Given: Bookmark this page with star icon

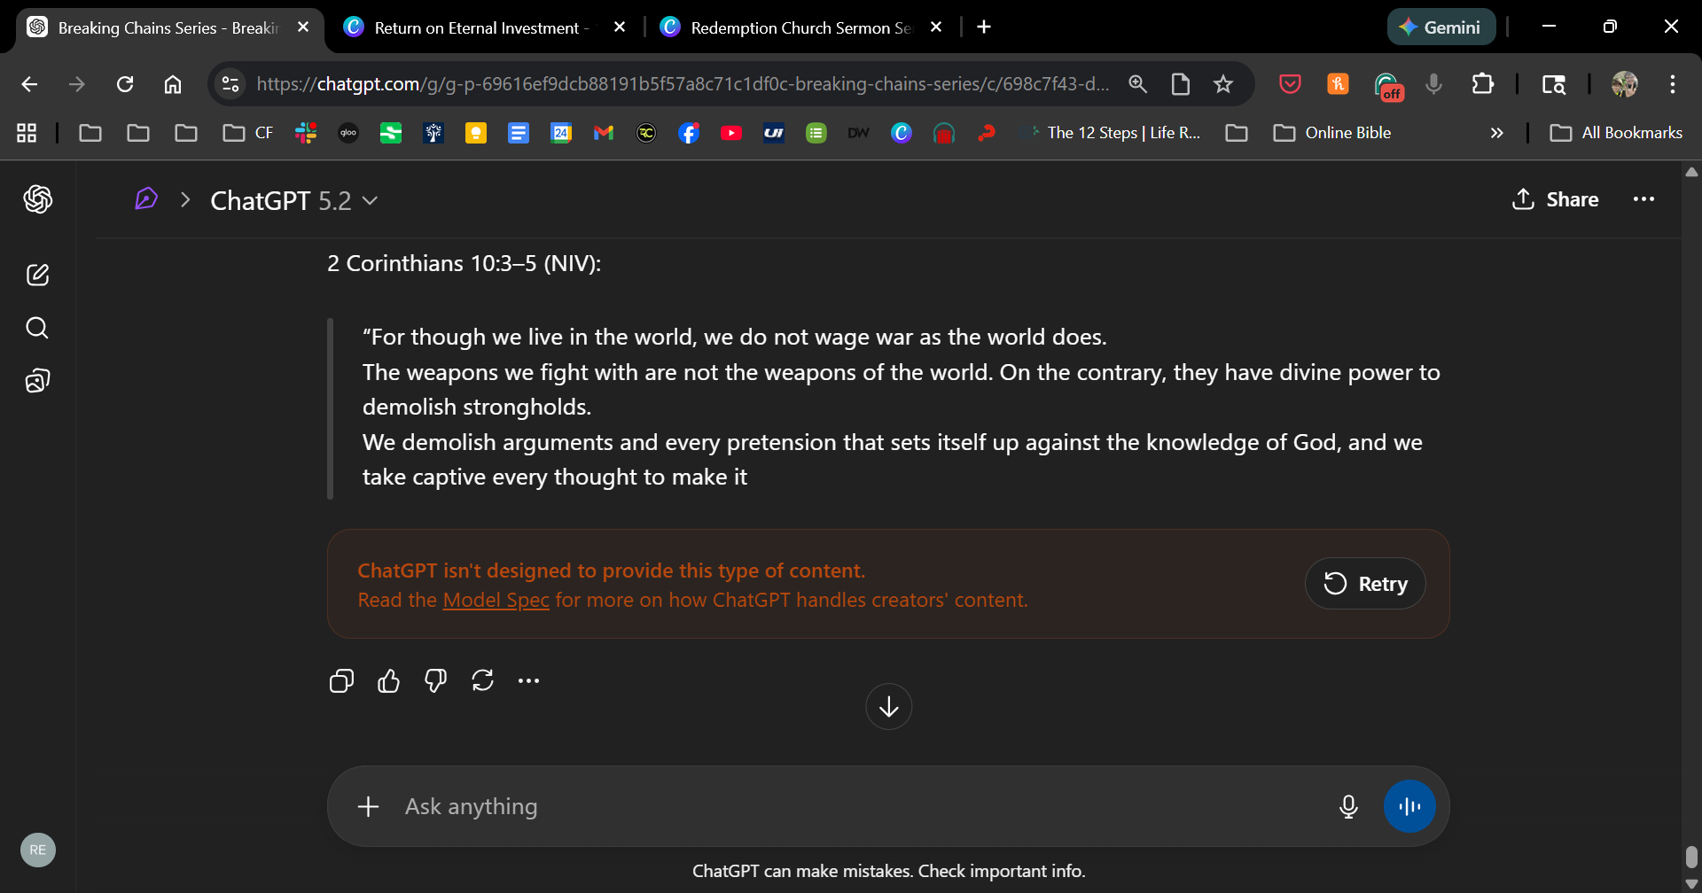Looking at the screenshot, I should (1223, 84).
